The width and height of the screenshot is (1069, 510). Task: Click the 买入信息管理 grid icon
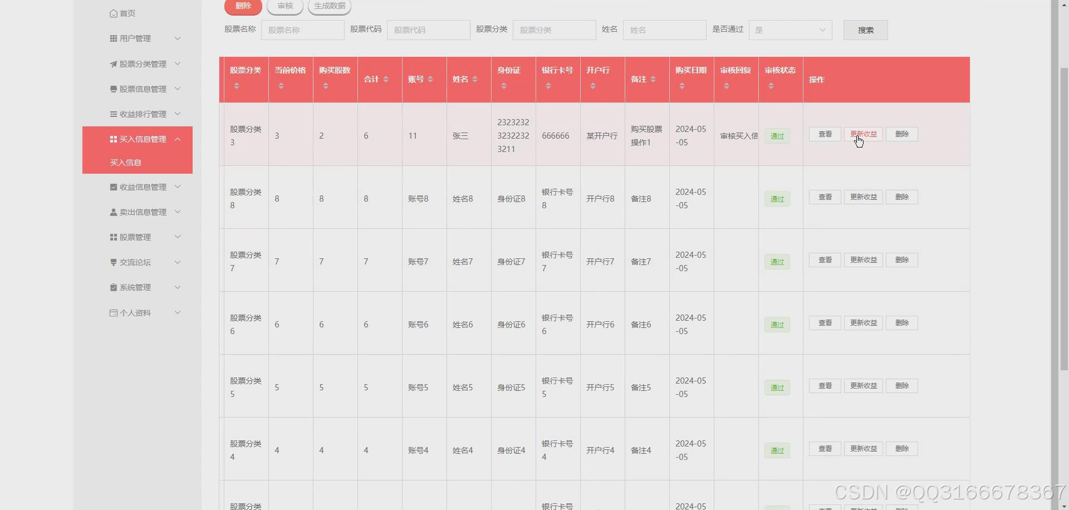[x=114, y=139]
